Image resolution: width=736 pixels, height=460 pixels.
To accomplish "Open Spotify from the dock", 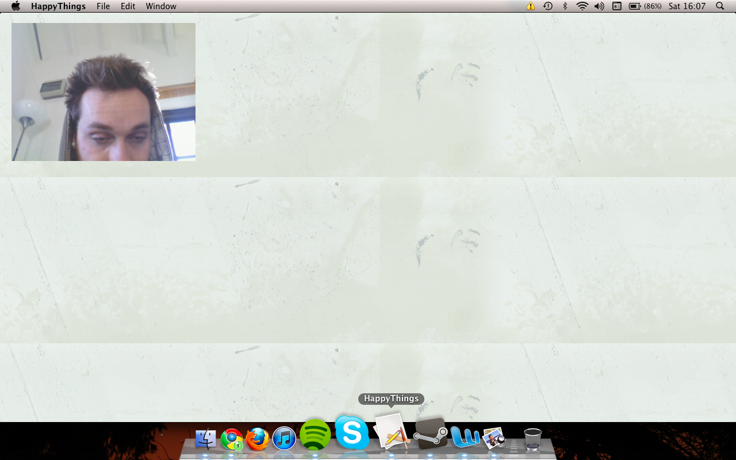I will tap(315, 435).
